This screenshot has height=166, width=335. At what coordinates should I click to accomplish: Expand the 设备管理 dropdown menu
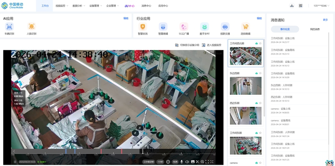tap(96, 6)
